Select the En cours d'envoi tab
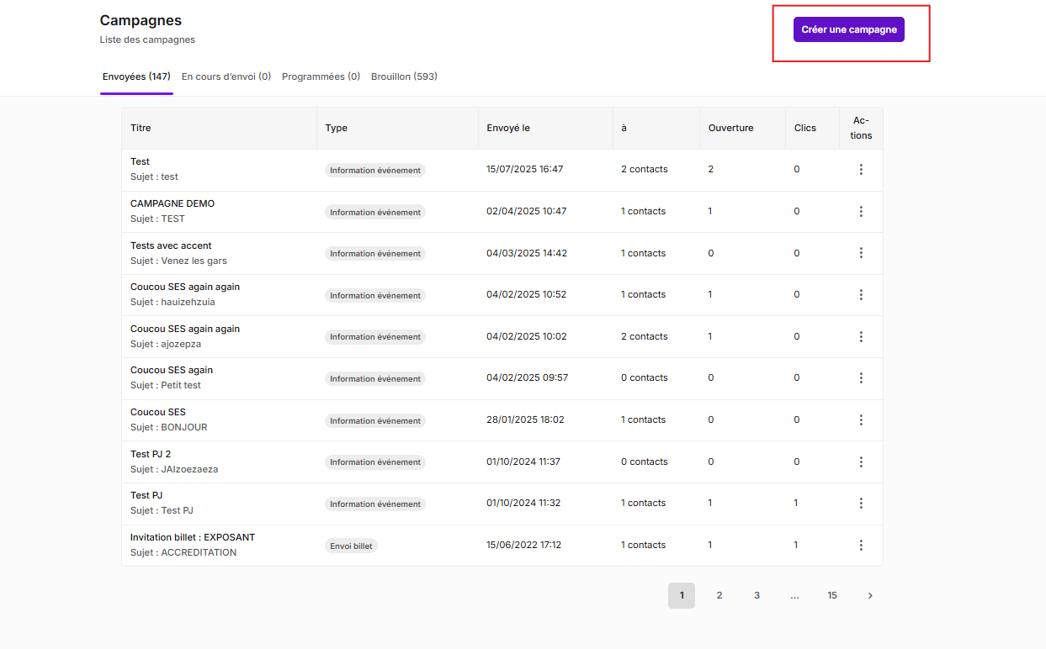The width and height of the screenshot is (1046, 649). (x=226, y=77)
